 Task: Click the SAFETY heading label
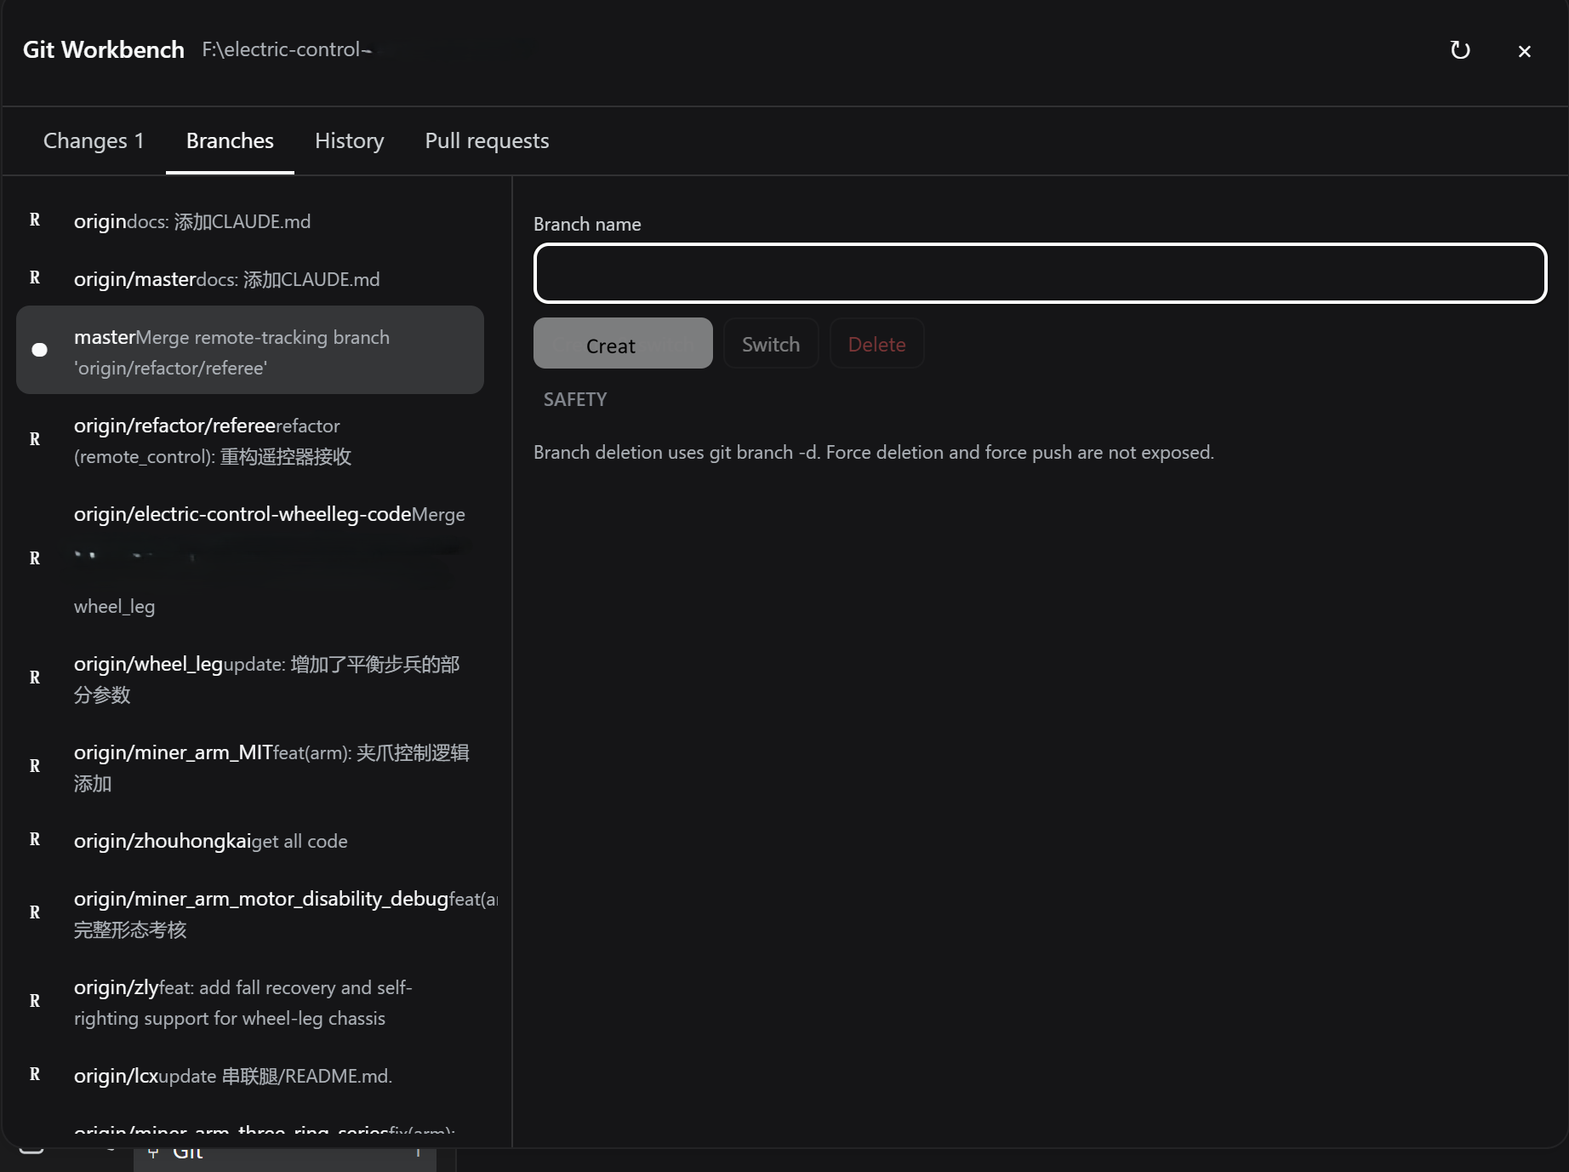(575, 399)
